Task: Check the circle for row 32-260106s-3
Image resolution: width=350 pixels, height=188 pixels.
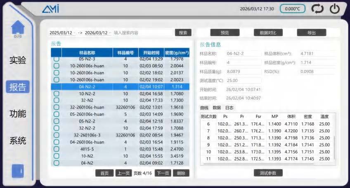Action: (x=57, y=135)
